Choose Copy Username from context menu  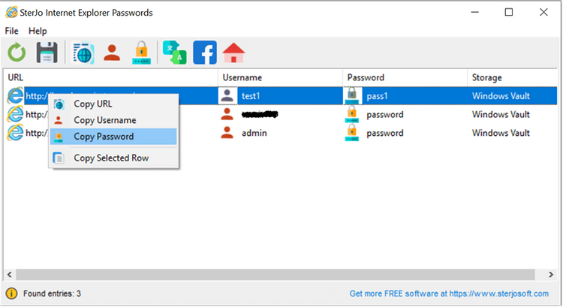pos(114,120)
